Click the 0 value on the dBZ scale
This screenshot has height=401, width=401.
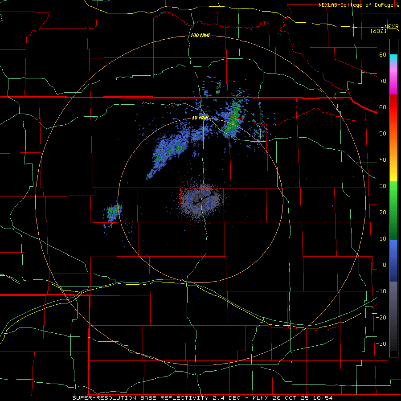coord(385,265)
